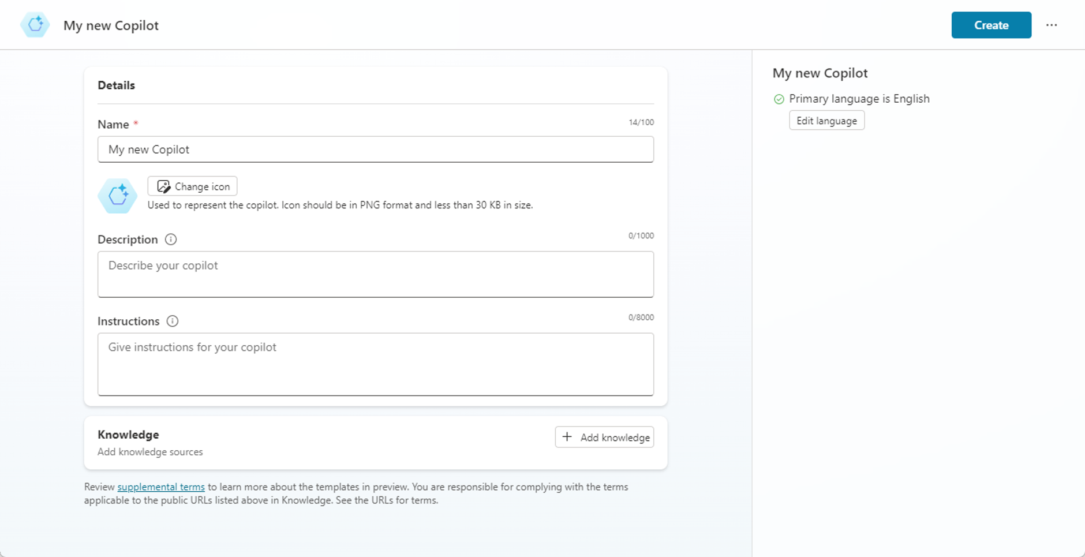Click the 0/8000 Instructions character counter

pos(641,317)
